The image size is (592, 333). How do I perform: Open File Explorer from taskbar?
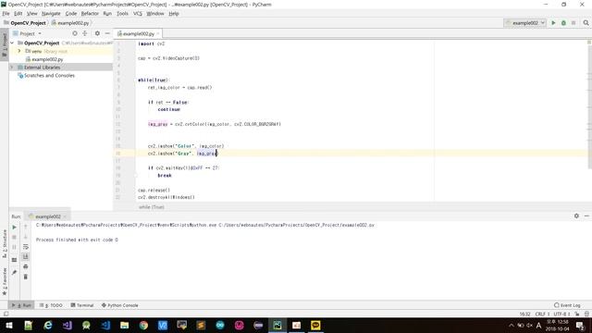pos(124,326)
